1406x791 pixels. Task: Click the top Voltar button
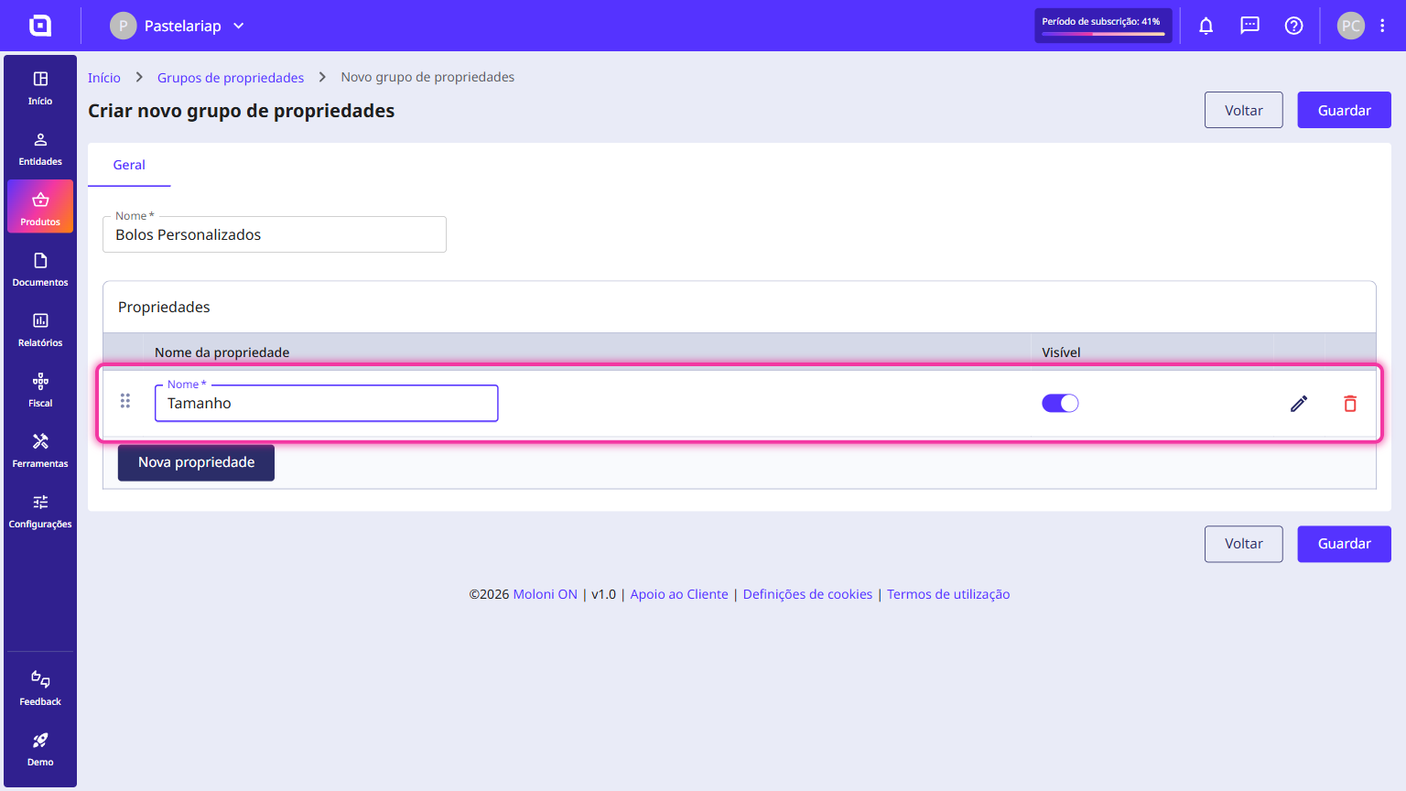[1244, 110]
